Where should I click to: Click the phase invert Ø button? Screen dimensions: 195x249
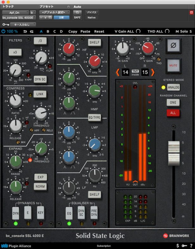[173, 46]
